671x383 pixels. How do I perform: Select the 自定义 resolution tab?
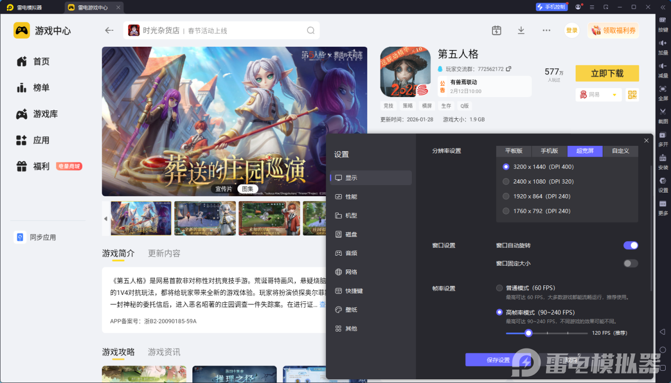pyautogui.click(x=621, y=151)
